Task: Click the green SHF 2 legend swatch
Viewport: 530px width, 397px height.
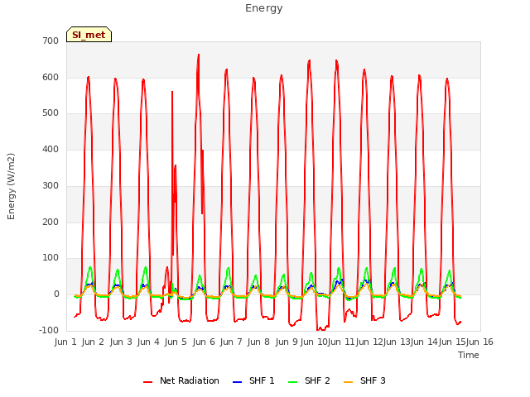Action: coord(292,382)
